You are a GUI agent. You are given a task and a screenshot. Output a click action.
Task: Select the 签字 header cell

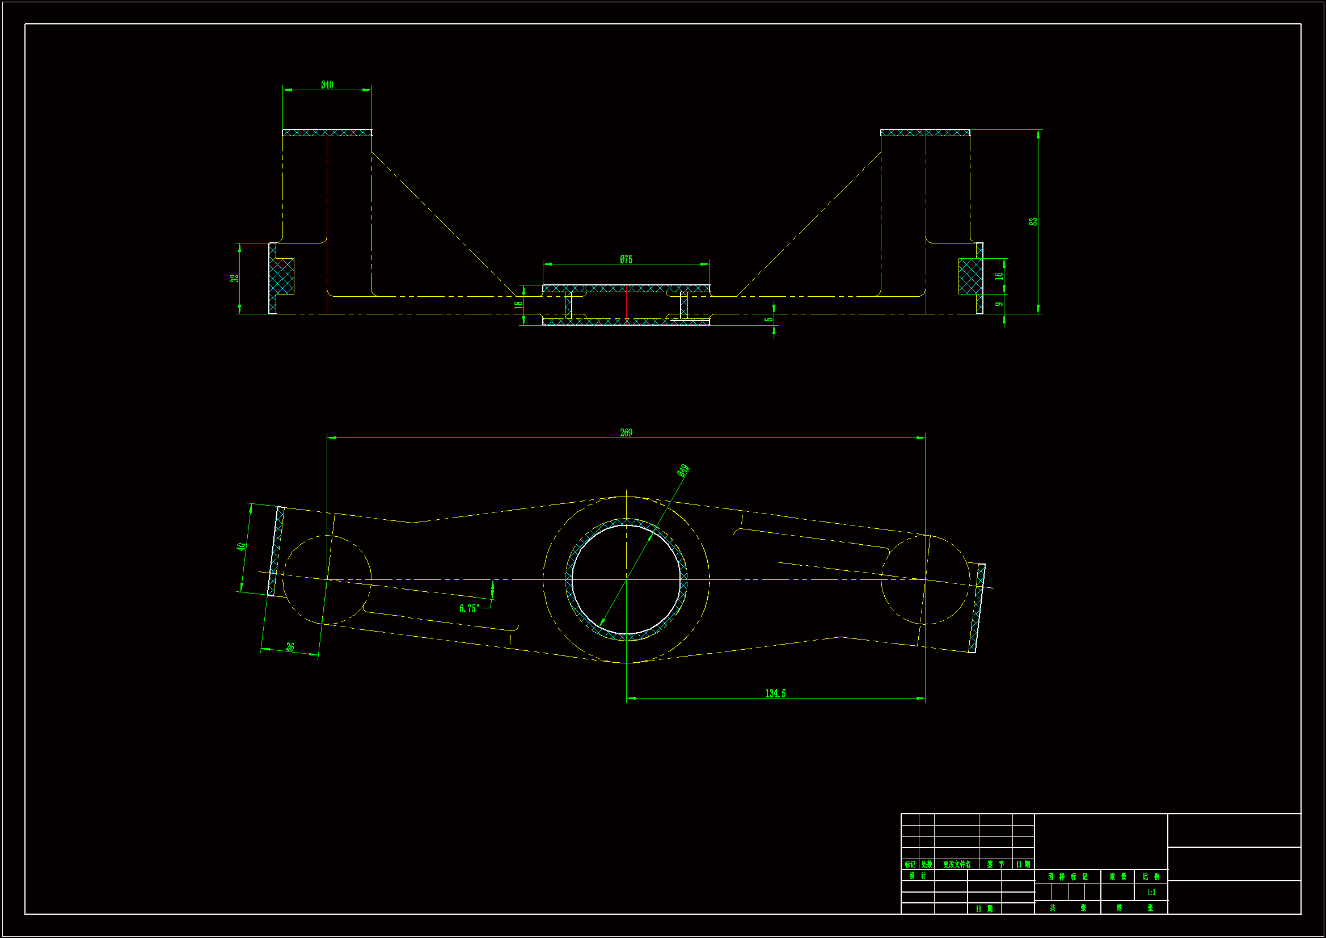[x=996, y=865]
